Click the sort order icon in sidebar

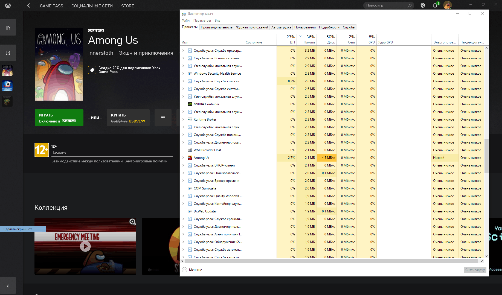tap(8, 53)
